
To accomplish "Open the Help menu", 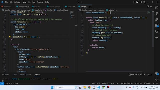I will [47, 2].
